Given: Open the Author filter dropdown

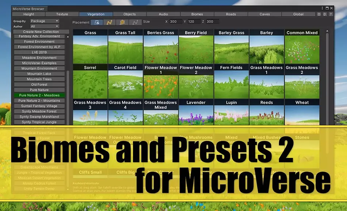Looking at the screenshot, I should pos(45,25).
